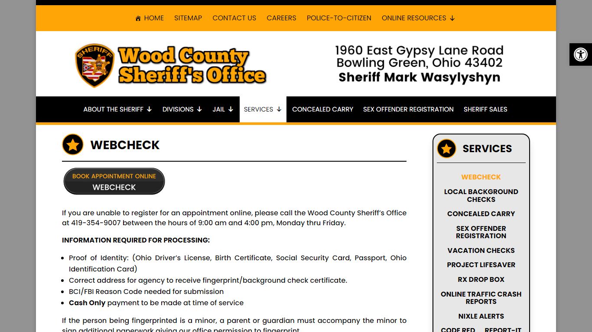The image size is (592, 332).
Task: Click Book Appointment Online WebCheck button
Action: point(114,181)
